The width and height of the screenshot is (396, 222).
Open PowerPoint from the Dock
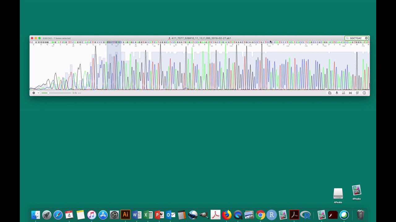coord(159,215)
